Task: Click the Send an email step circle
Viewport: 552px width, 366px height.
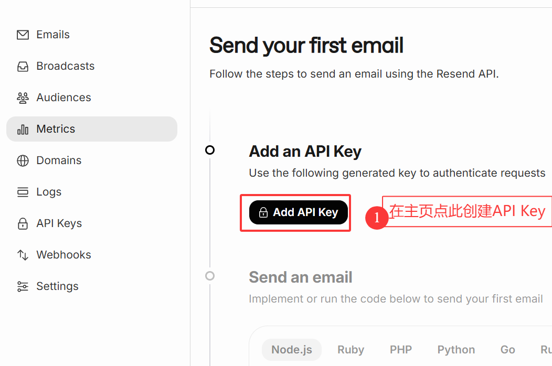Action: (x=210, y=276)
